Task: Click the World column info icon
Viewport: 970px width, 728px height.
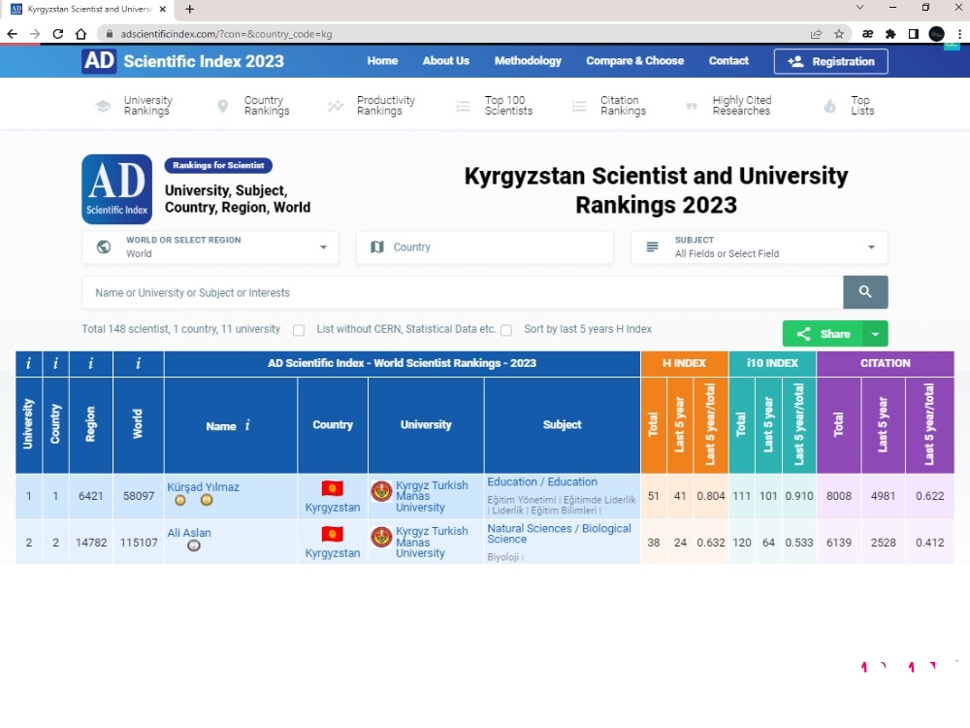Action: (138, 363)
